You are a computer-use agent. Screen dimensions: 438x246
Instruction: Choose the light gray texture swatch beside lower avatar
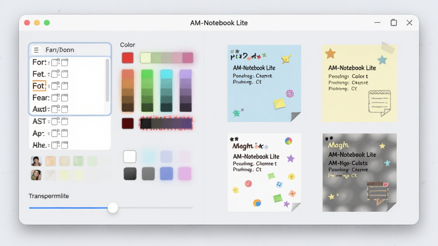(x=50, y=175)
